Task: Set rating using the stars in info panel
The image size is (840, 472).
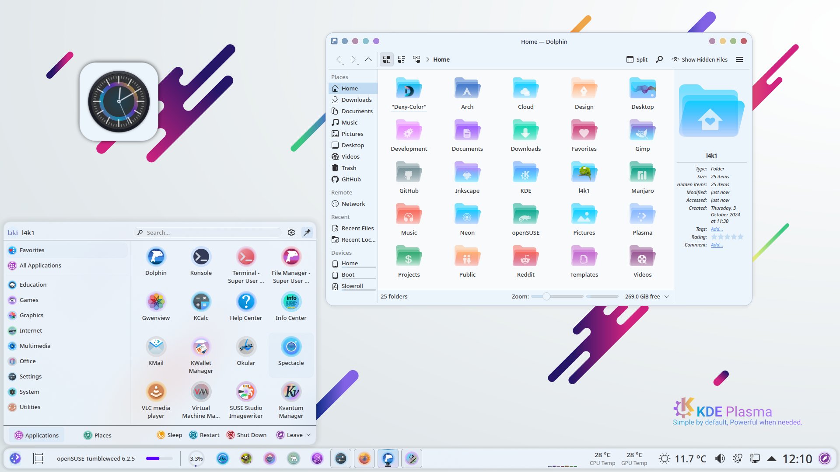Action: click(x=727, y=237)
